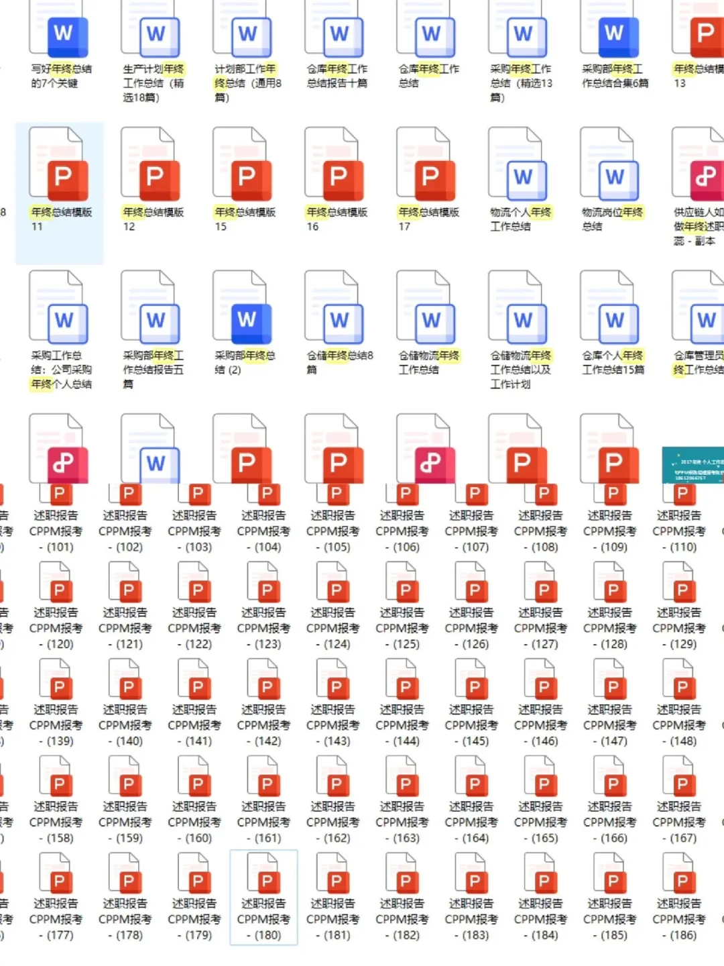Viewport: 724px width, 966px height.
Task: Select the label 述职报告CPPM报考 - (167)
Action: pyautogui.click(x=679, y=822)
